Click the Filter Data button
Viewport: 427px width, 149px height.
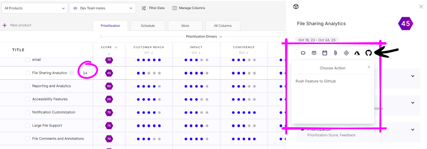(x=153, y=8)
